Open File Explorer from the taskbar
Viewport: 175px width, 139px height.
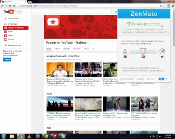(x=12, y=136)
